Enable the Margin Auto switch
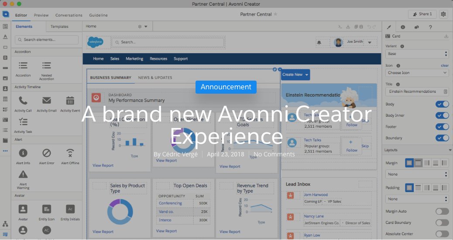453x240 pixels. 442,211
